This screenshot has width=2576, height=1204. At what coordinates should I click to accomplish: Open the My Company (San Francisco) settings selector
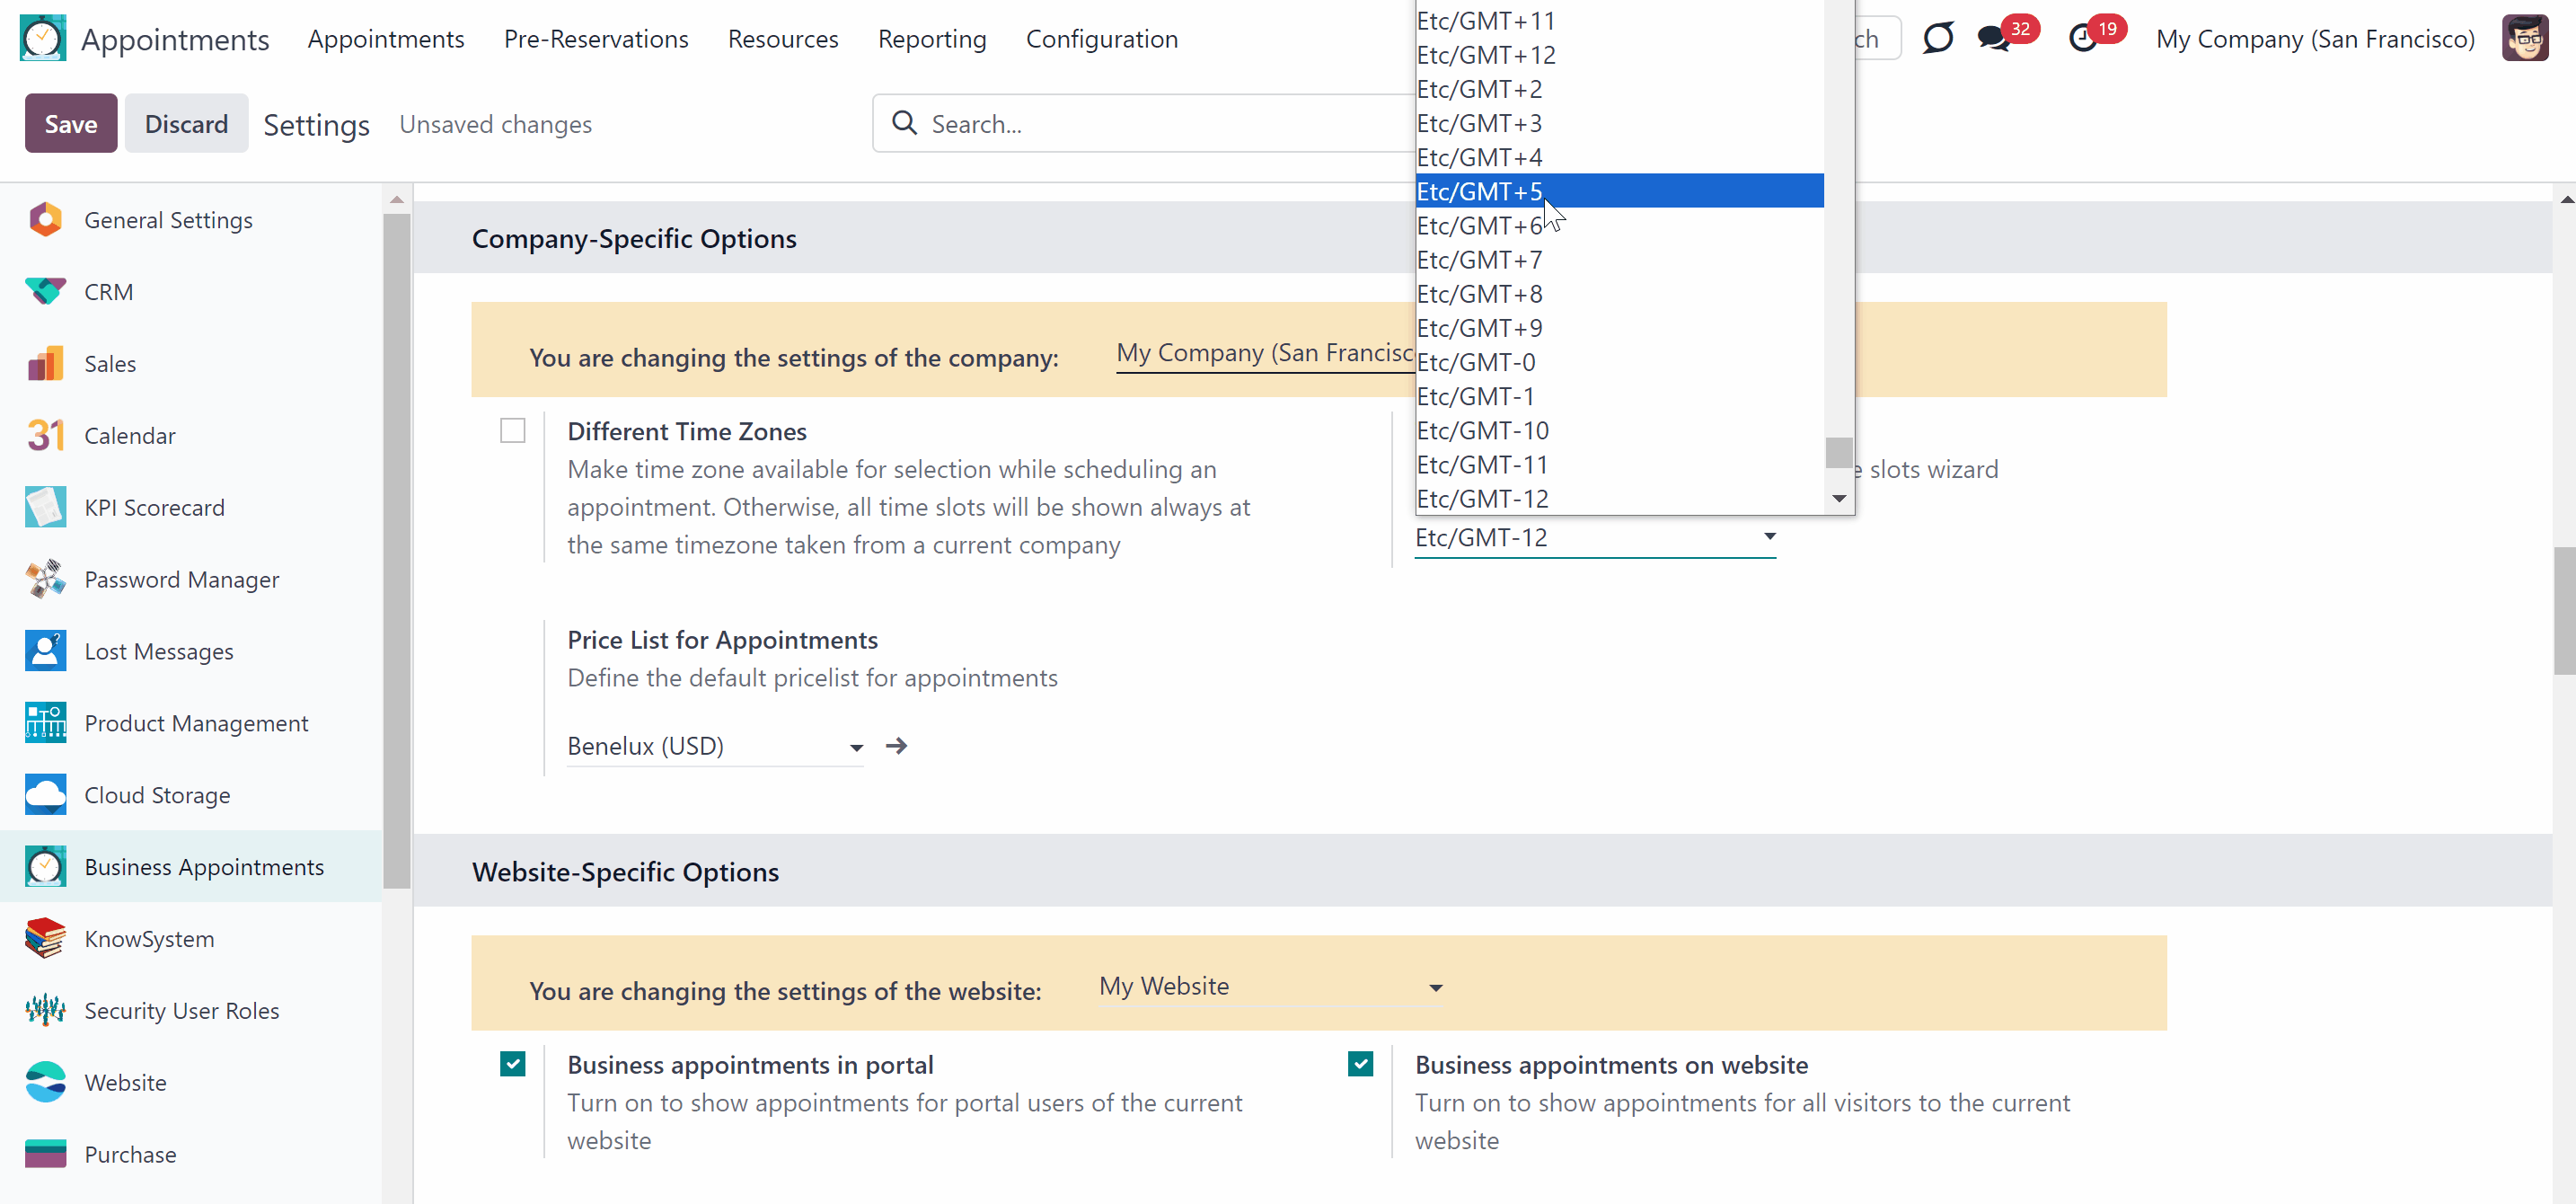[x=1266, y=353]
